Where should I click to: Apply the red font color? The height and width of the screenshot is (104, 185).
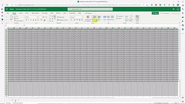45,20
